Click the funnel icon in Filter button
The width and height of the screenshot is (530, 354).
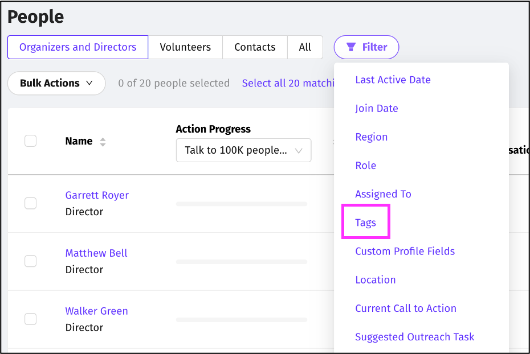point(351,47)
